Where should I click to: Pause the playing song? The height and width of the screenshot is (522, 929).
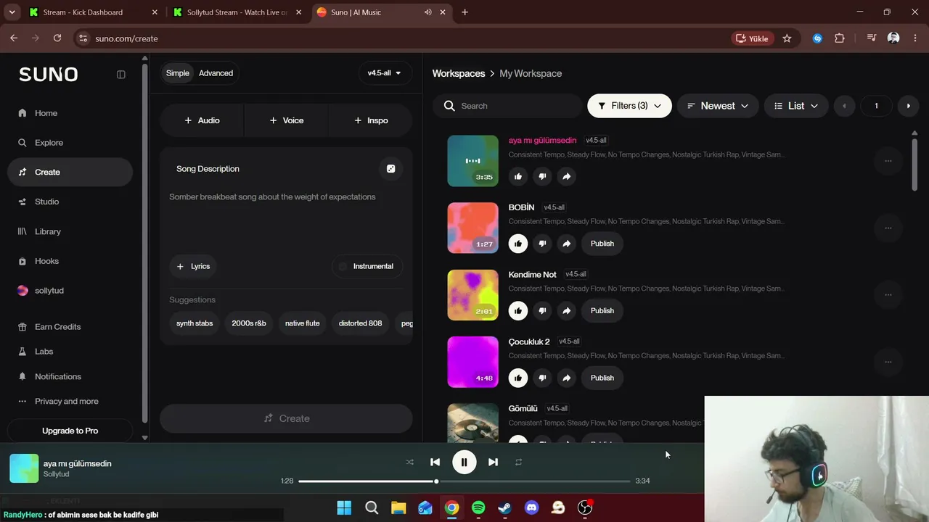click(464, 462)
